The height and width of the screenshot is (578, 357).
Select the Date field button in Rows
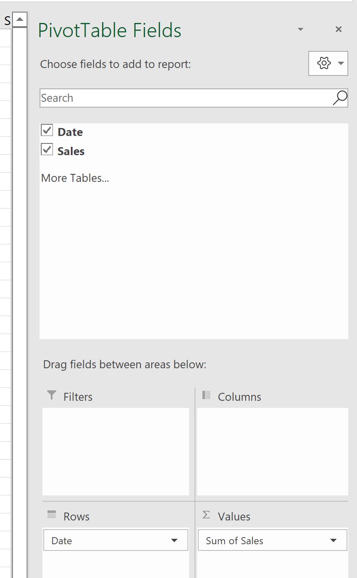pyautogui.click(x=116, y=540)
